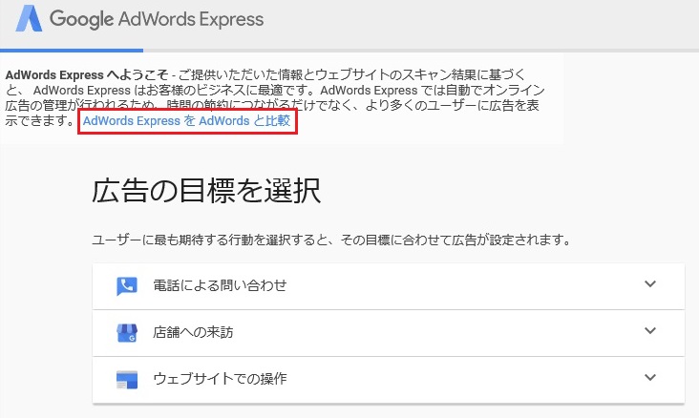The width and height of the screenshot is (699, 418).
Task: Click the Google AdWords Express logo icon
Action: 29,19
